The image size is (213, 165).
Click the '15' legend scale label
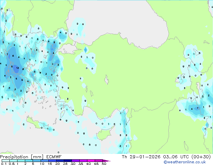50,164
